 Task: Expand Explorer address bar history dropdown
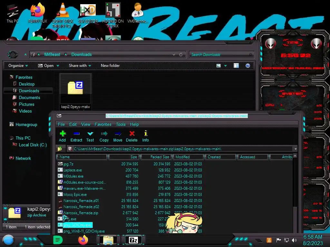click(174, 55)
